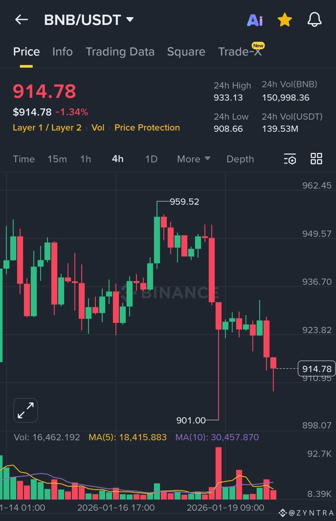Viewport: 336px width, 521px height.
Task: Tap the MA(5) indicator label
Action: [x=128, y=437]
